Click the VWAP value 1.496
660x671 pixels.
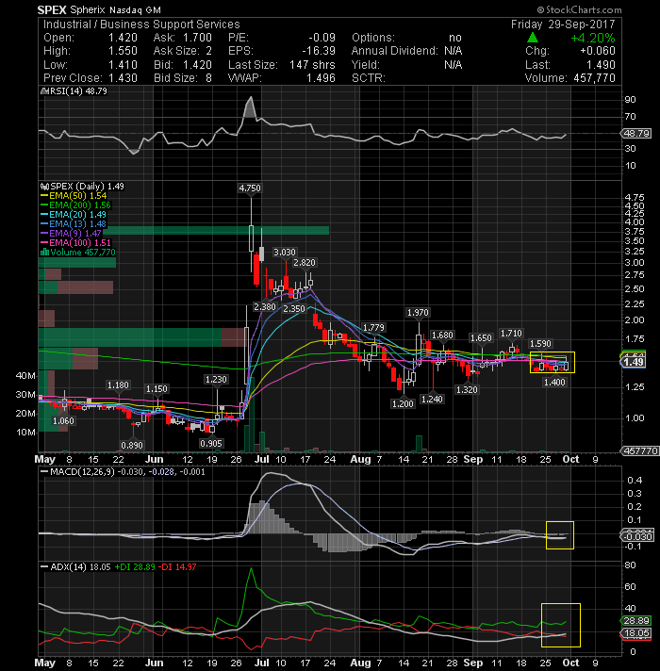[321, 78]
